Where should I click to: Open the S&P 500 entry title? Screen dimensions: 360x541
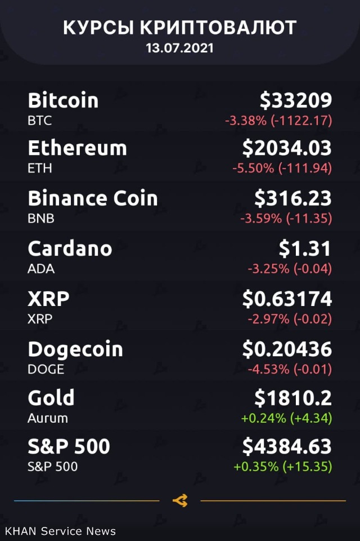[x=69, y=447]
